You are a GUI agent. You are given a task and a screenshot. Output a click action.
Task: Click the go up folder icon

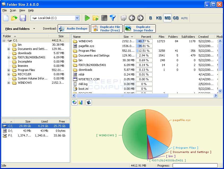pos(123,18)
